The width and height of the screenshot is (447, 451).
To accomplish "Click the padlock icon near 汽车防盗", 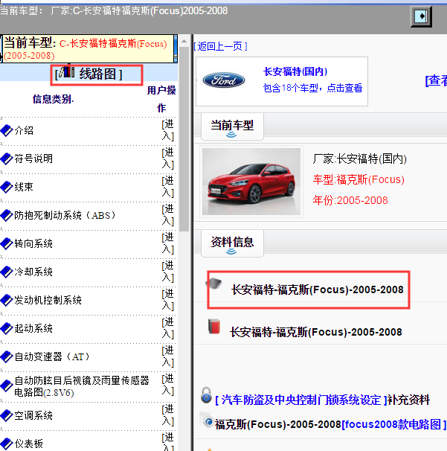I will (x=206, y=395).
